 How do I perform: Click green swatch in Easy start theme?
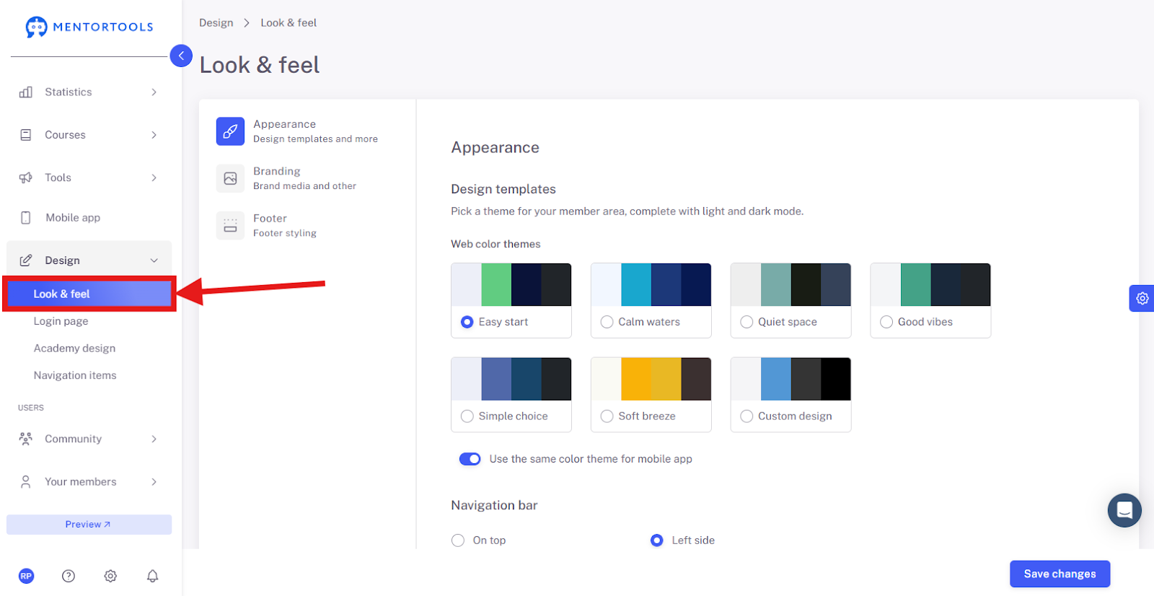496,285
